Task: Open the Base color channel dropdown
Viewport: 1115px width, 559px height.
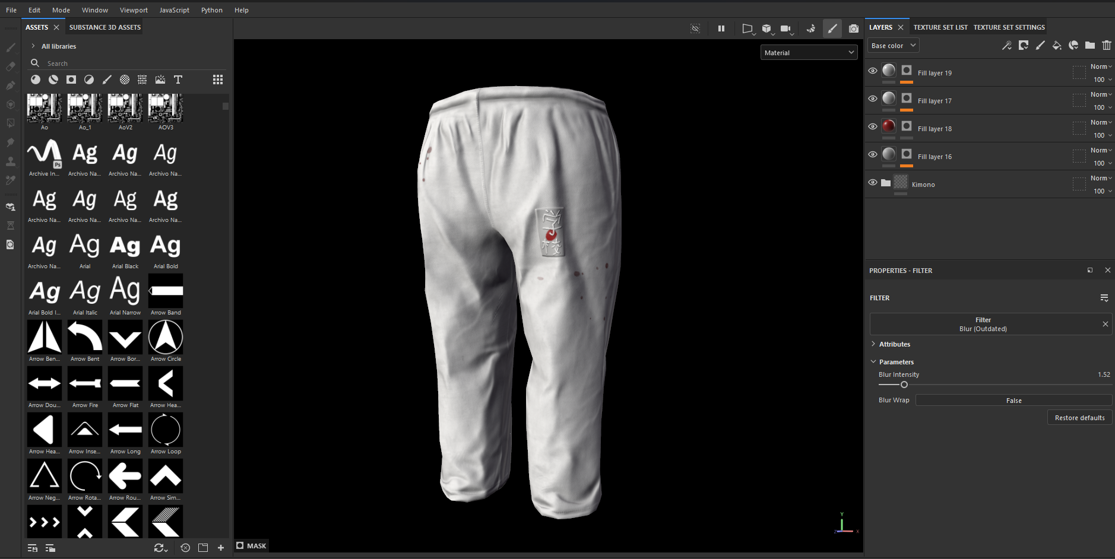Action: click(x=893, y=46)
